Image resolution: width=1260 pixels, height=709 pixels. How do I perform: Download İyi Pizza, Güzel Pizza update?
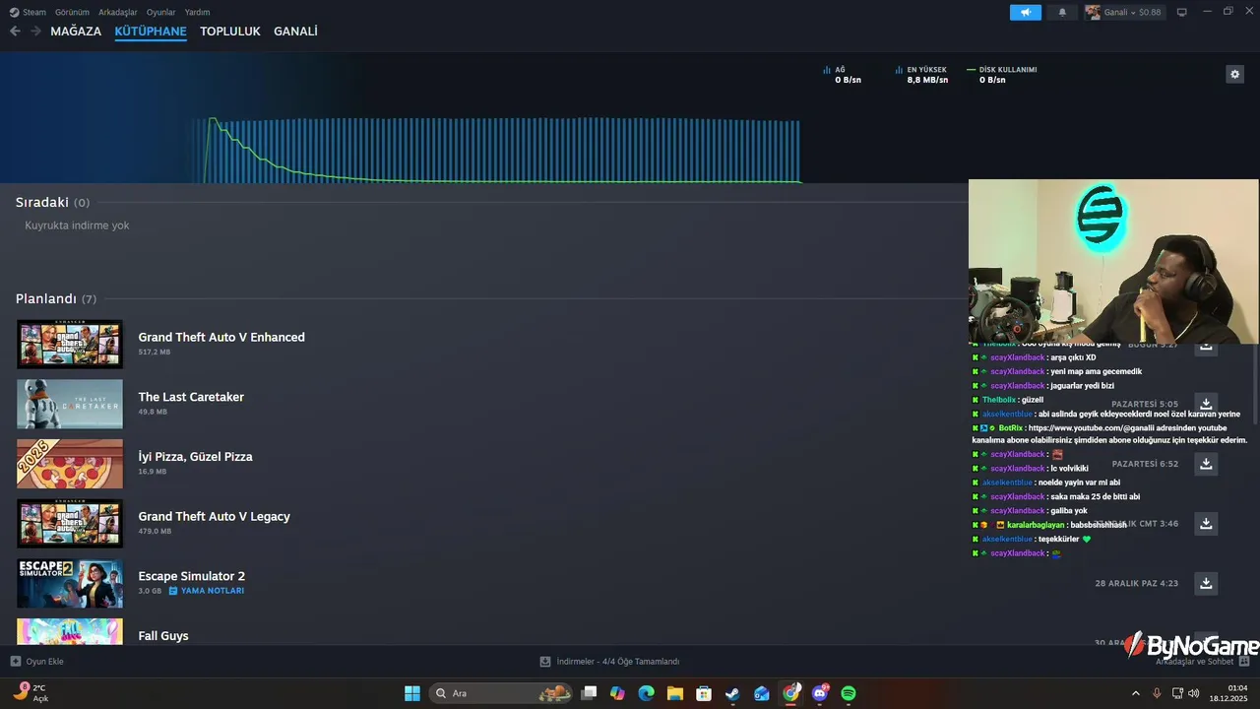(1206, 464)
